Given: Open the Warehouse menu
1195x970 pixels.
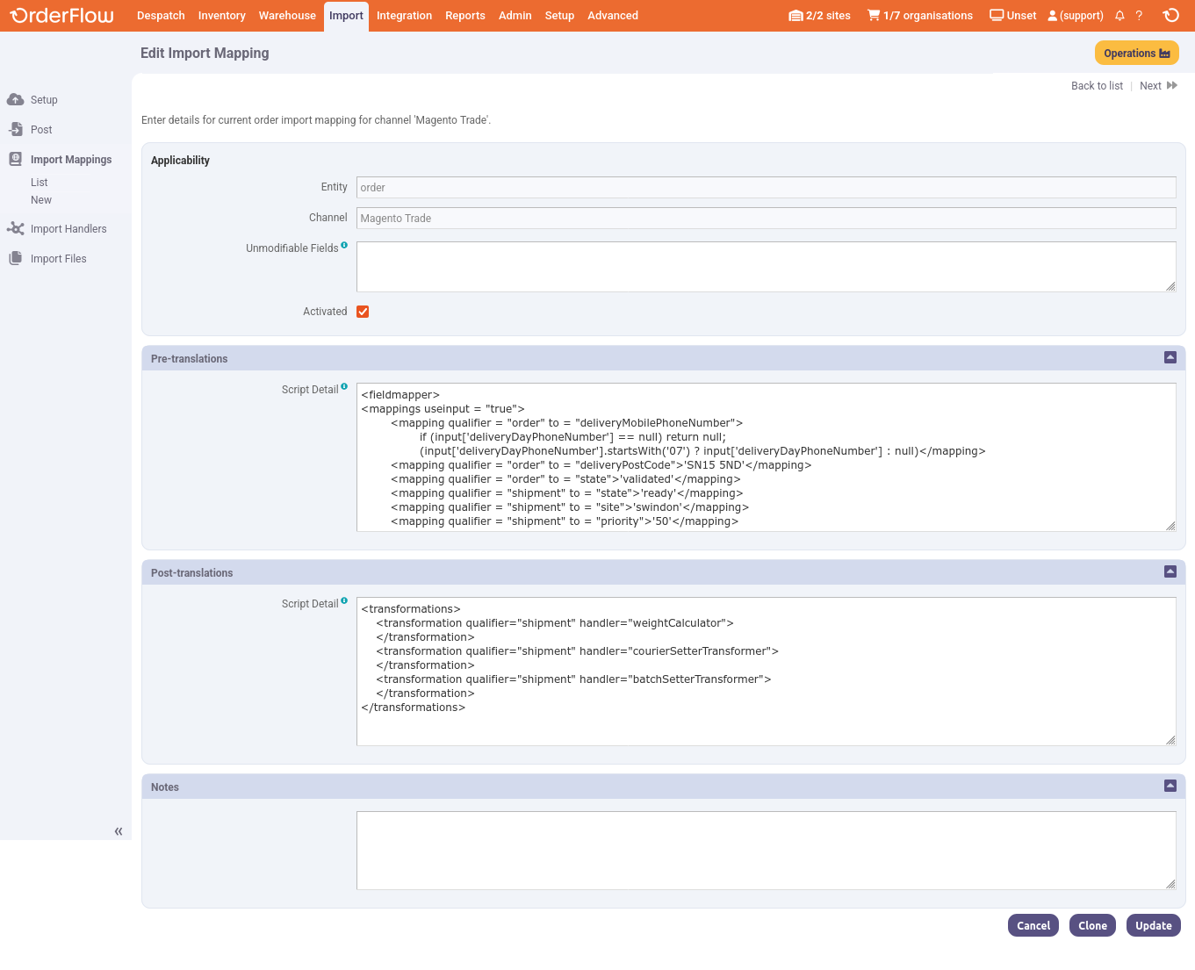Looking at the screenshot, I should pyautogui.click(x=287, y=16).
